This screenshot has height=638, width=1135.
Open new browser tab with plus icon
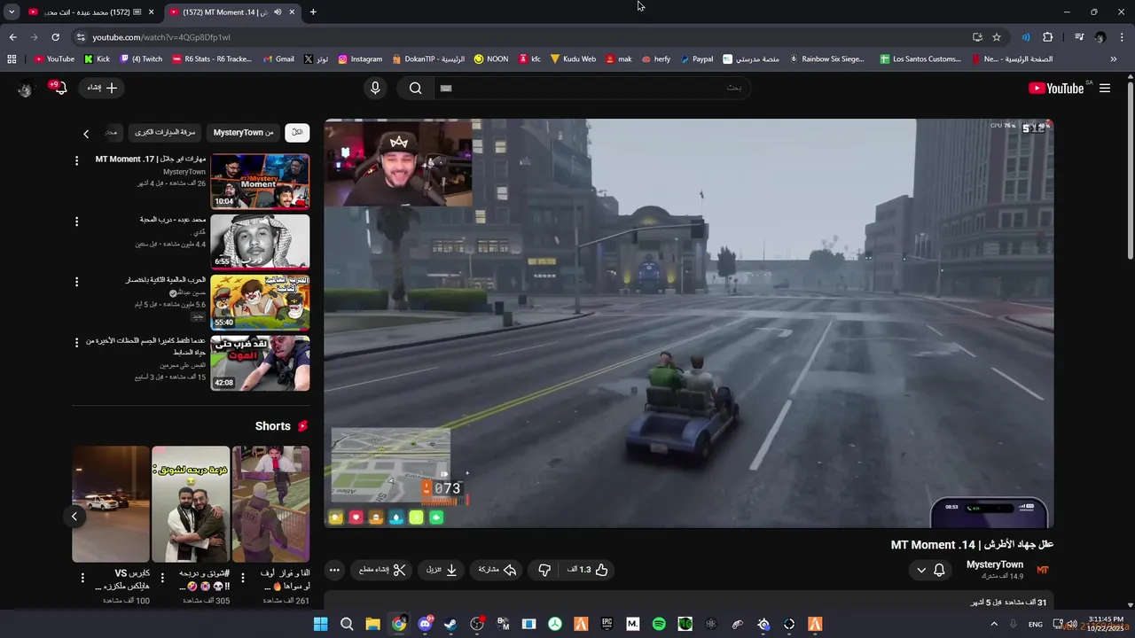click(313, 12)
